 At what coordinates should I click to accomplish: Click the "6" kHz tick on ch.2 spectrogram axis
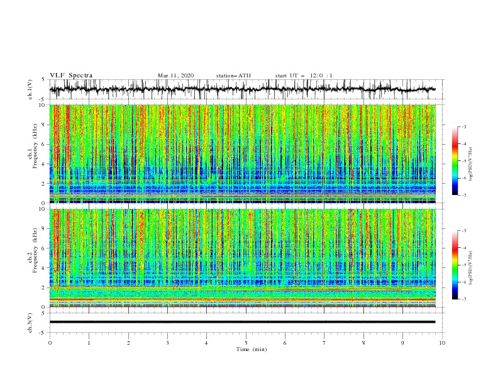click(44, 248)
